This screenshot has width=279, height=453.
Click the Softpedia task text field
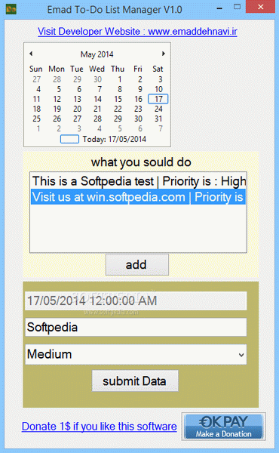point(136,327)
